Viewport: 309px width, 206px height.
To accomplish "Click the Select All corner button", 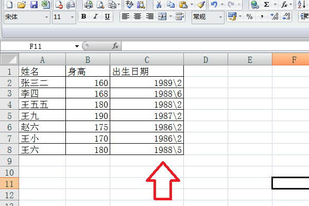I will click(9, 59).
